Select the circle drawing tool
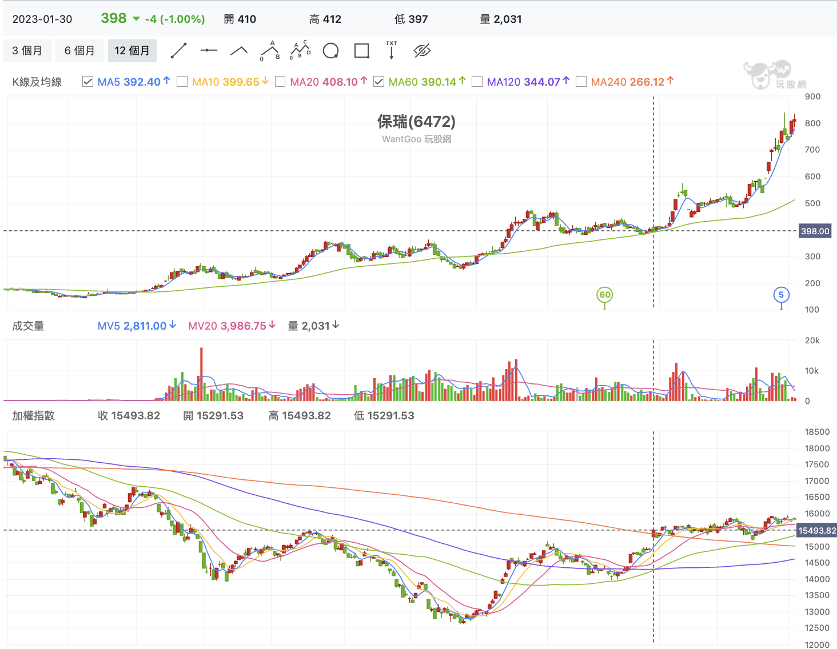Screen dimensions: 837x649 coord(330,51)
